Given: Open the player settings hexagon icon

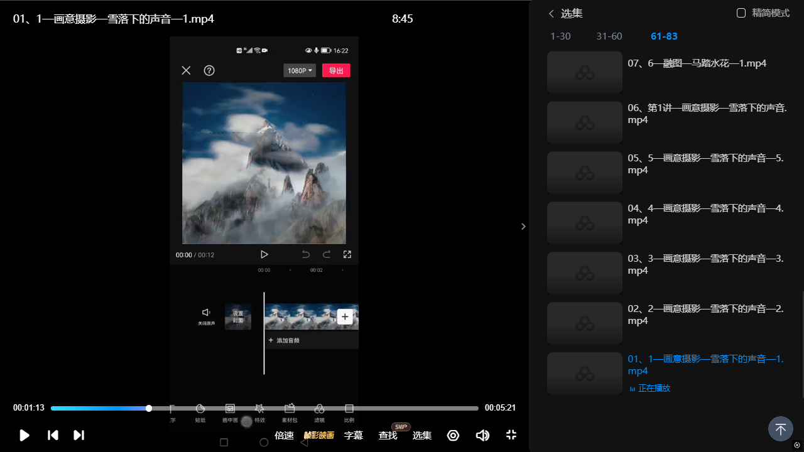Looking at the screenshot, I should (453, 435).
